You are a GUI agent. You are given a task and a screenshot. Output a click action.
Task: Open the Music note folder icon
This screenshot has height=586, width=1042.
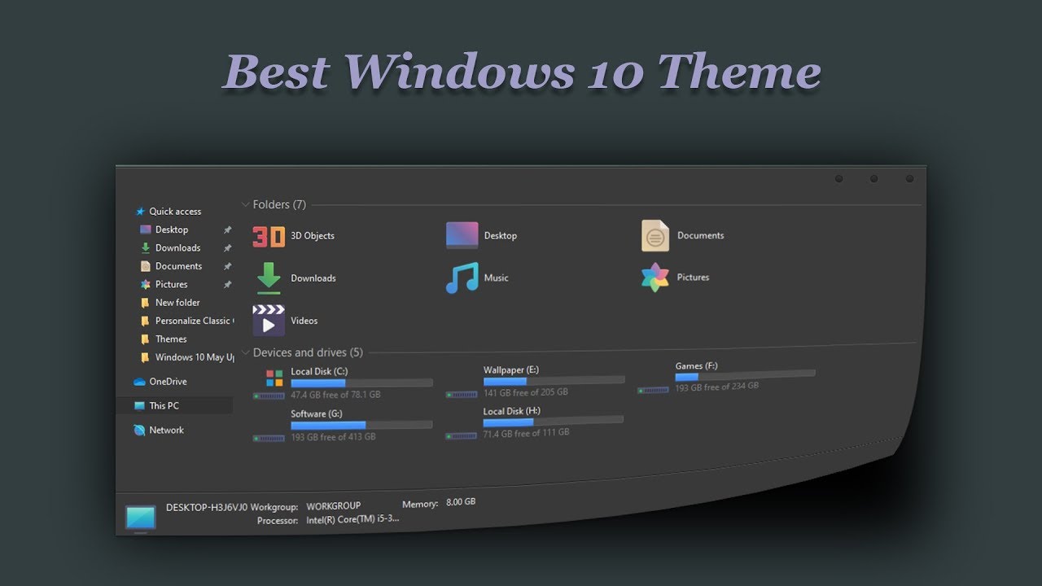pyautogui.click(x=462, y=278)
